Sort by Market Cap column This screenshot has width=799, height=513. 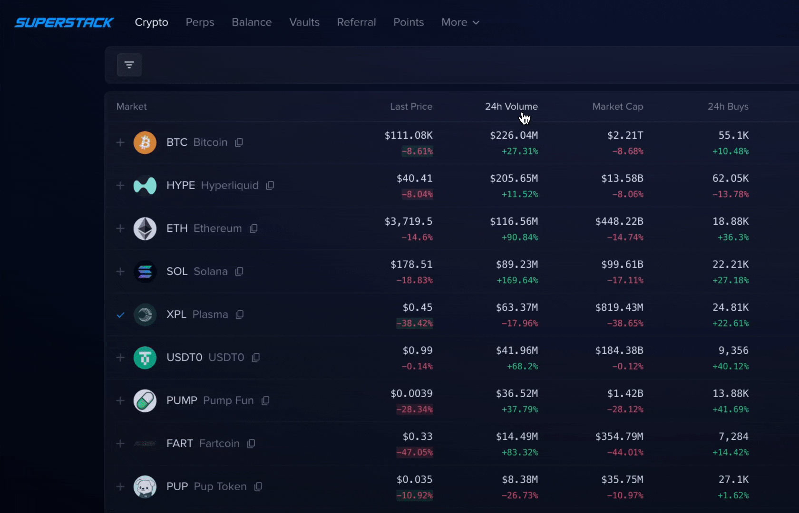(x=617, y=107)
